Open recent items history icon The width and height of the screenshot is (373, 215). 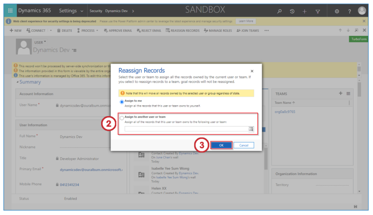(x=292, y=11)
